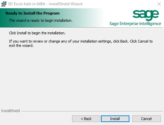
Task: Click the horizontal line beside the InstallShield label
Action: click(x=92, y=111)
